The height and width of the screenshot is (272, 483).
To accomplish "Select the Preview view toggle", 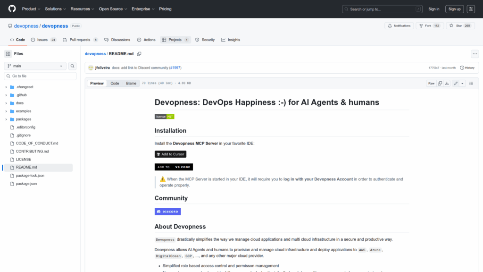I will [97, 83].
